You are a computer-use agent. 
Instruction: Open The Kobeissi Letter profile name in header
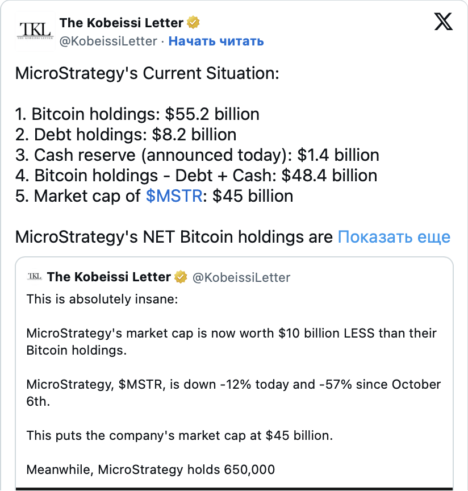pos(121,23)
